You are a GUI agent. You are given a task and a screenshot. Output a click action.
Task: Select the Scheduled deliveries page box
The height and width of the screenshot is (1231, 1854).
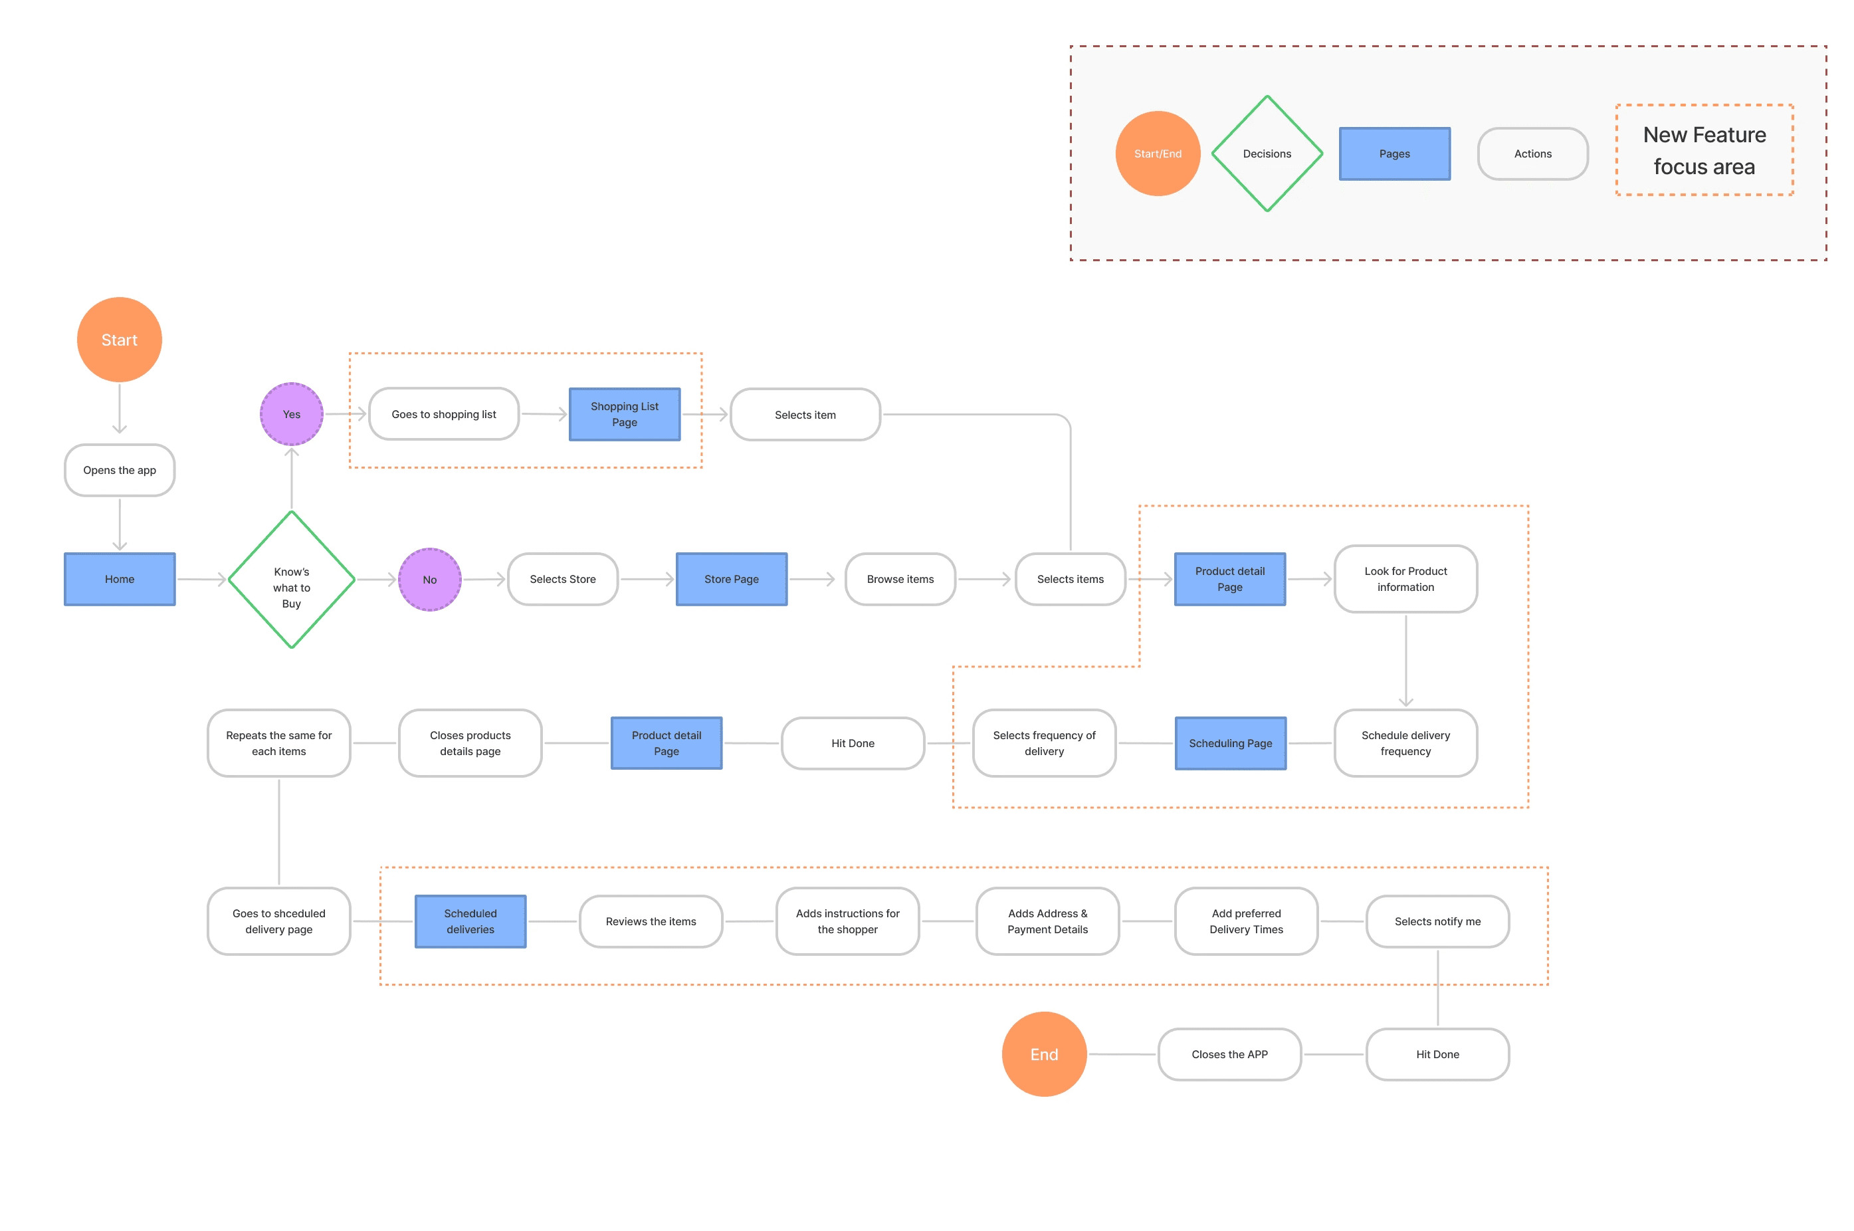[470, 921]
